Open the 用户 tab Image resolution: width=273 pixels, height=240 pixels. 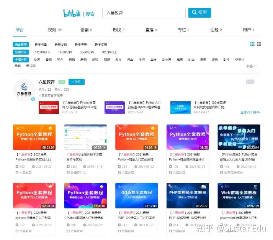pos(248,30)
